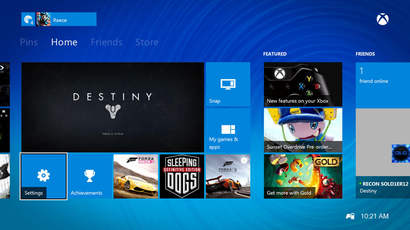Switch to the Friends tab
The image size is (410, 230).
coord(107,42)
